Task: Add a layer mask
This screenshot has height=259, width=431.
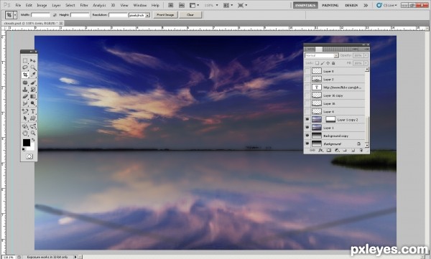Action: pyautogui.click(x=329, y=150)
